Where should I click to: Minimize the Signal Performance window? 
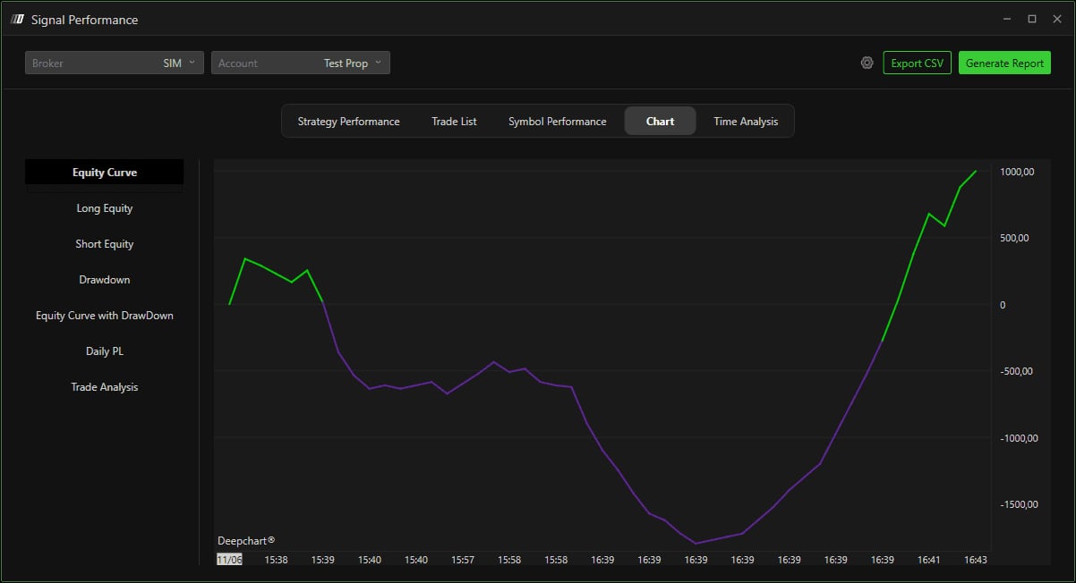coord(1007,19)
